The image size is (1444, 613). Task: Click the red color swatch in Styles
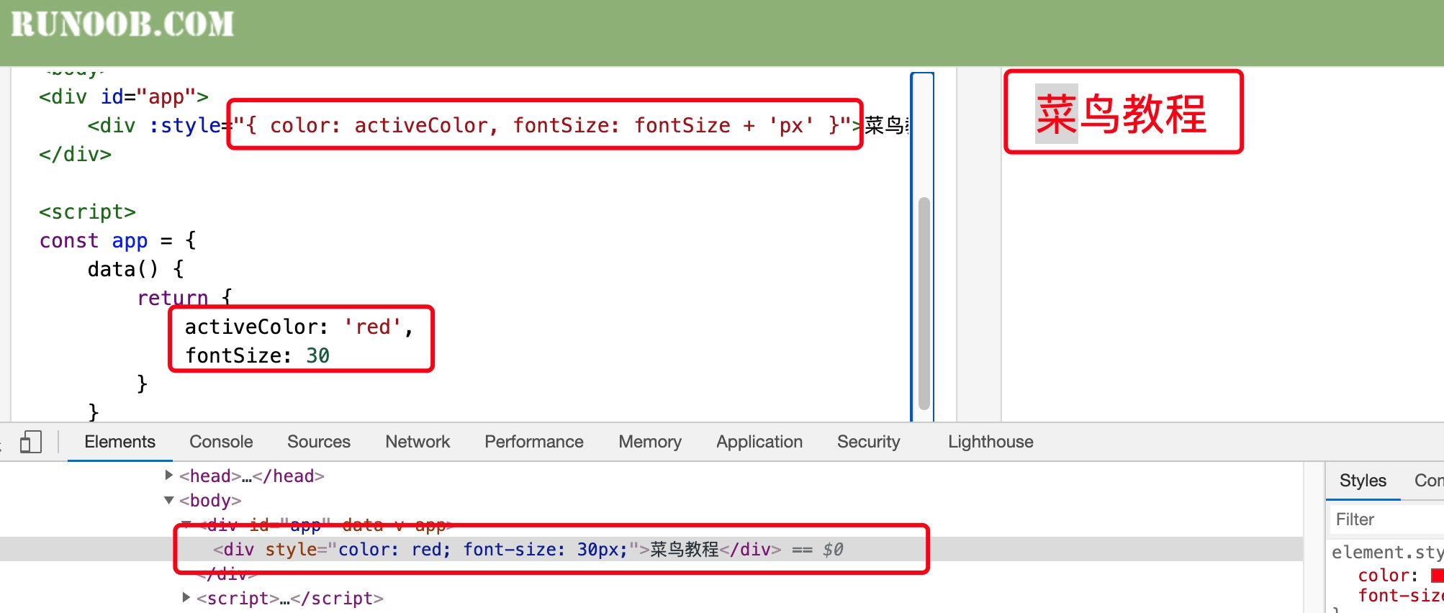[x=1437, y=576]
